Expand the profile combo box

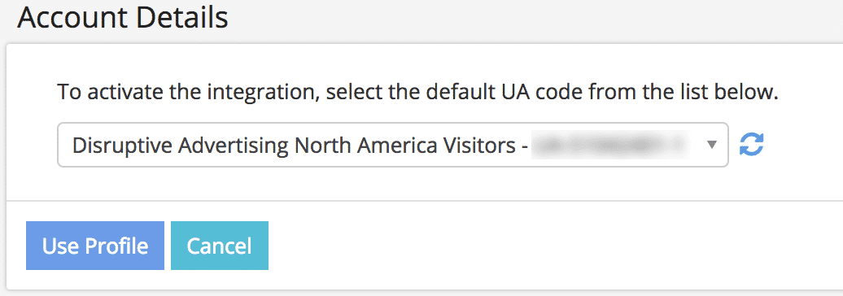(x=392, y=145)
